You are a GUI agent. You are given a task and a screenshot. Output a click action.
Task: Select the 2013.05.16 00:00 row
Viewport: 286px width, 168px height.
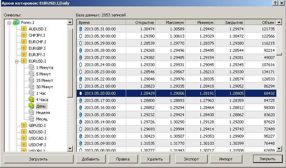click(x=177, y=108)
